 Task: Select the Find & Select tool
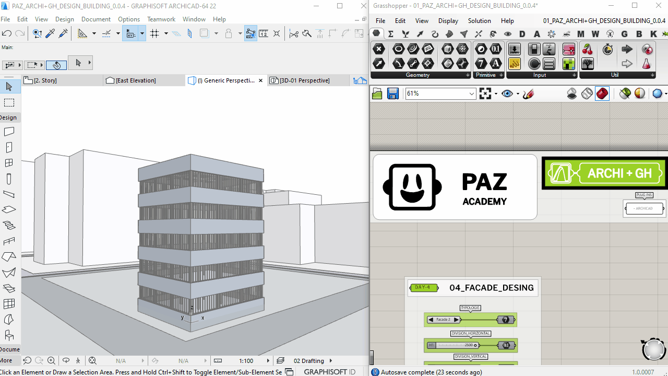(x=37, y=33)
